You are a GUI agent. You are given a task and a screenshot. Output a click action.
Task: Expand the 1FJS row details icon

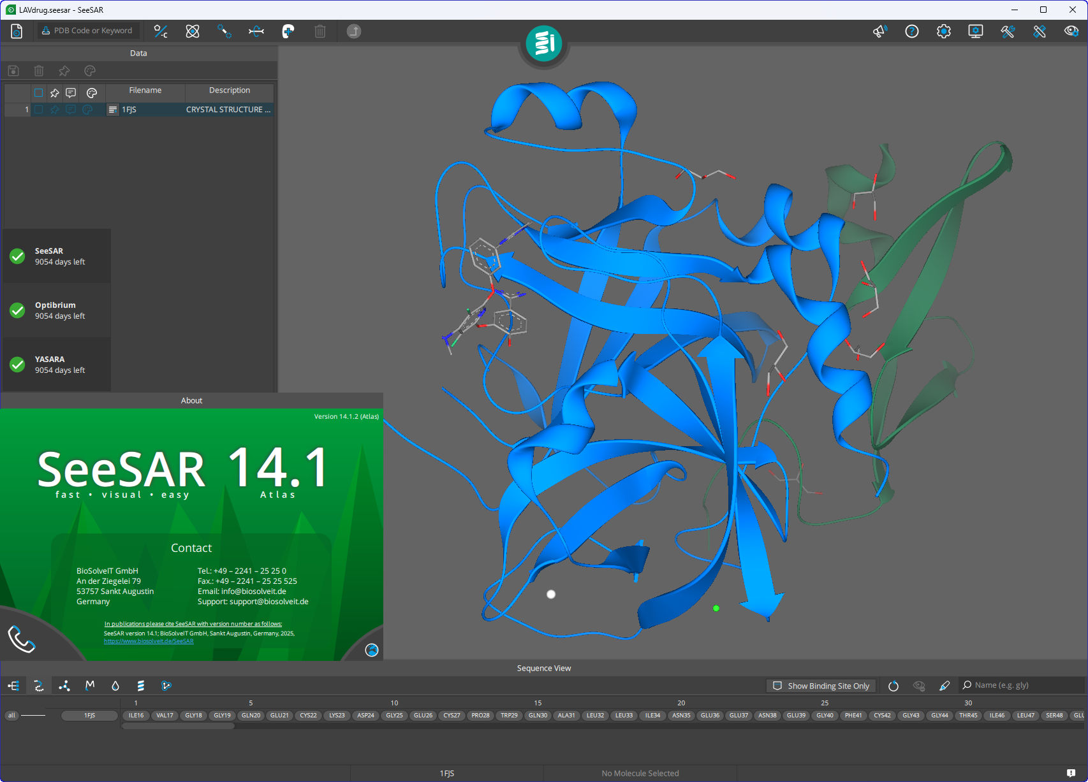(113, 110)
